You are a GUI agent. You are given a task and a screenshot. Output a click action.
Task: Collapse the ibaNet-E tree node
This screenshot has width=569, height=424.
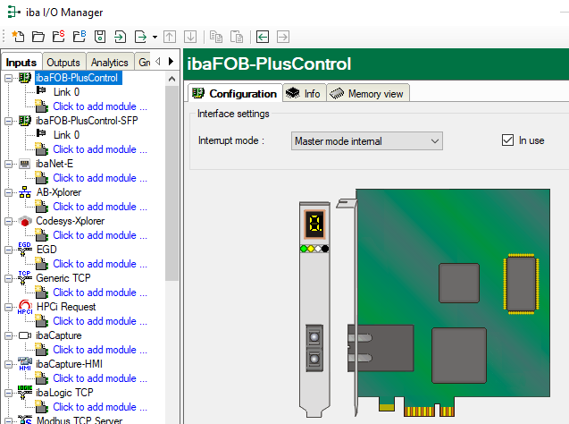8,164
